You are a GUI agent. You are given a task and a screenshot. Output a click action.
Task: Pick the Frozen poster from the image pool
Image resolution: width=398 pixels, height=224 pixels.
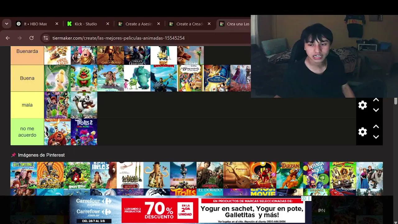point(369,175)
